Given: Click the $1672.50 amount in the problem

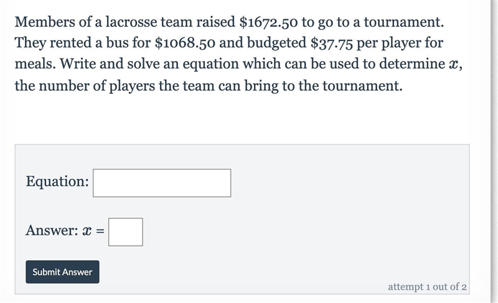Looking at the screenshot, I should [x=268, y=22].
